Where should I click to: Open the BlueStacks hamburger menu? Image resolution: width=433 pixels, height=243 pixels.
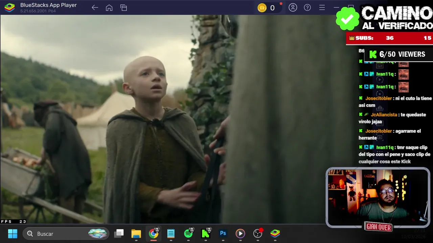tap(322, 7)
